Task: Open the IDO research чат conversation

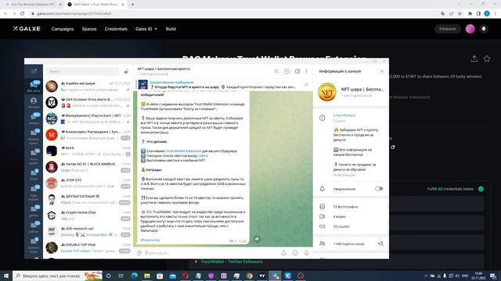Action: 88,232
